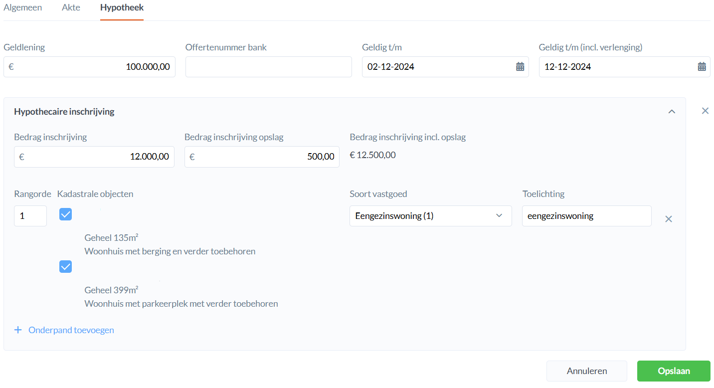Click the Opslaan button
The width and height of the screenshot is (714, 388).
673,371
